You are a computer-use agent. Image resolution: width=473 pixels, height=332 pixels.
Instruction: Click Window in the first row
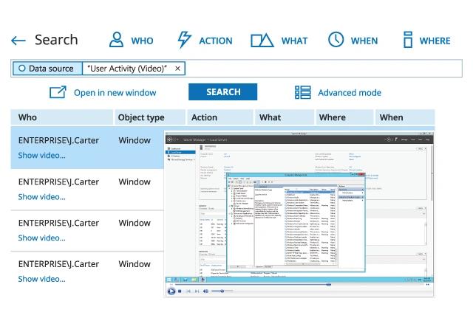(135, 140)
